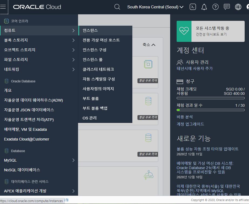Collapse the section with 축소
Image resolution: width=249 pixels, height=204 pixels.
(x=149, y=45)
